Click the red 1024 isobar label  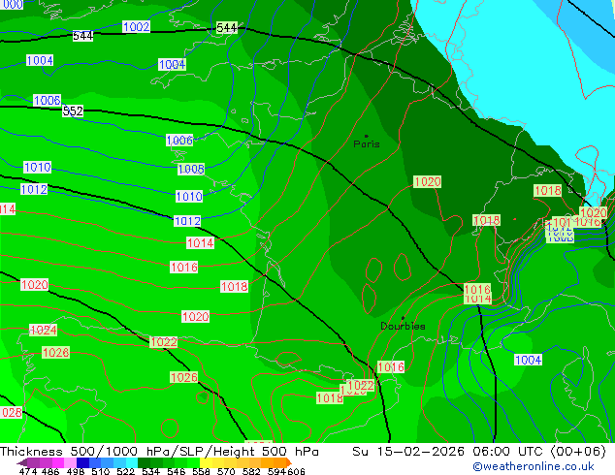(43, 330)
